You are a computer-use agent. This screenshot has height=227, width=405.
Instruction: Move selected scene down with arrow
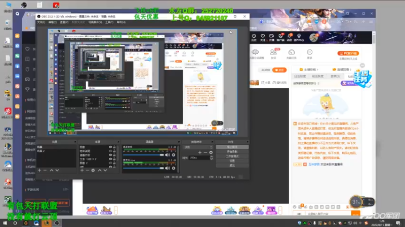click(x=57, y=171)
